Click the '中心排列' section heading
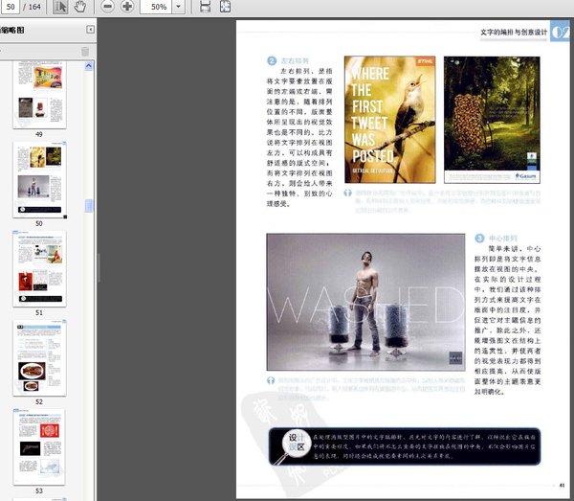574x501 pixels. [503, 239]
